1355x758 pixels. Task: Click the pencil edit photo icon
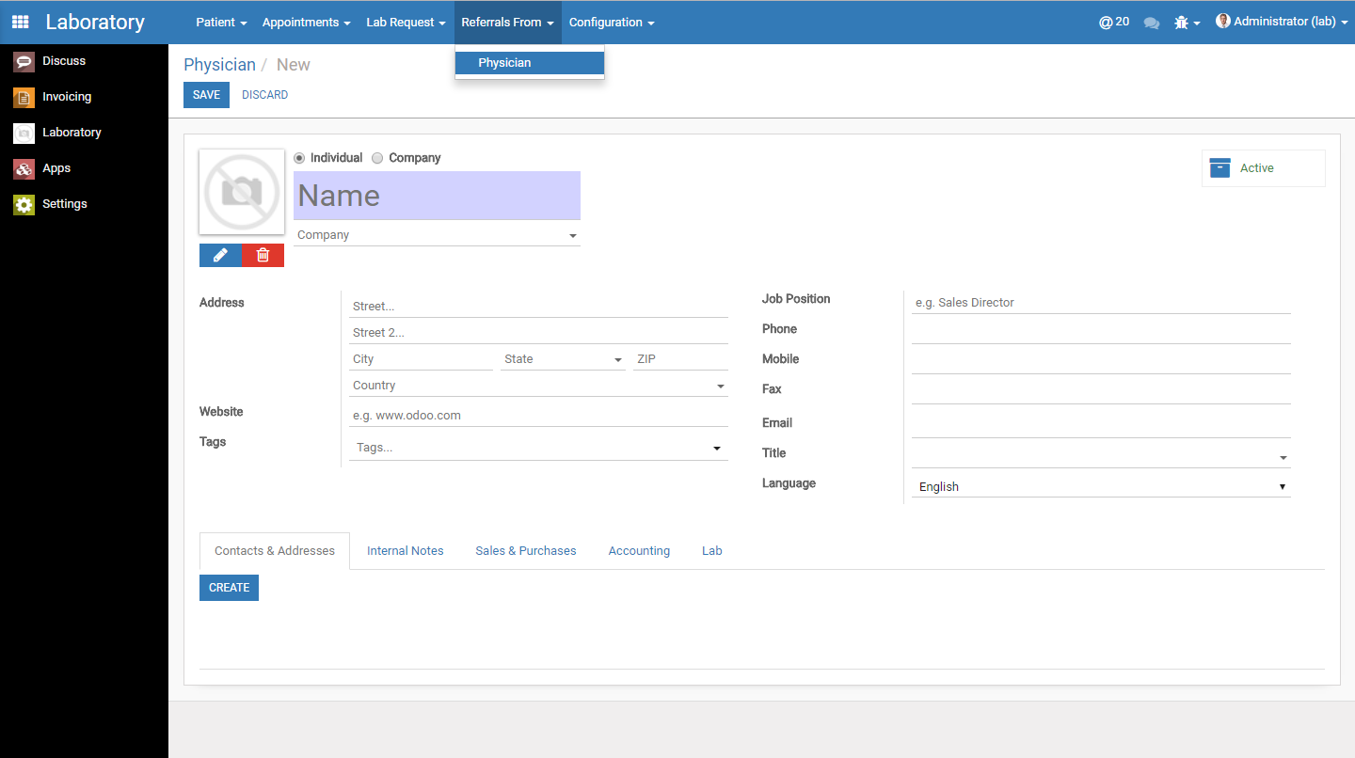point(220,255)
